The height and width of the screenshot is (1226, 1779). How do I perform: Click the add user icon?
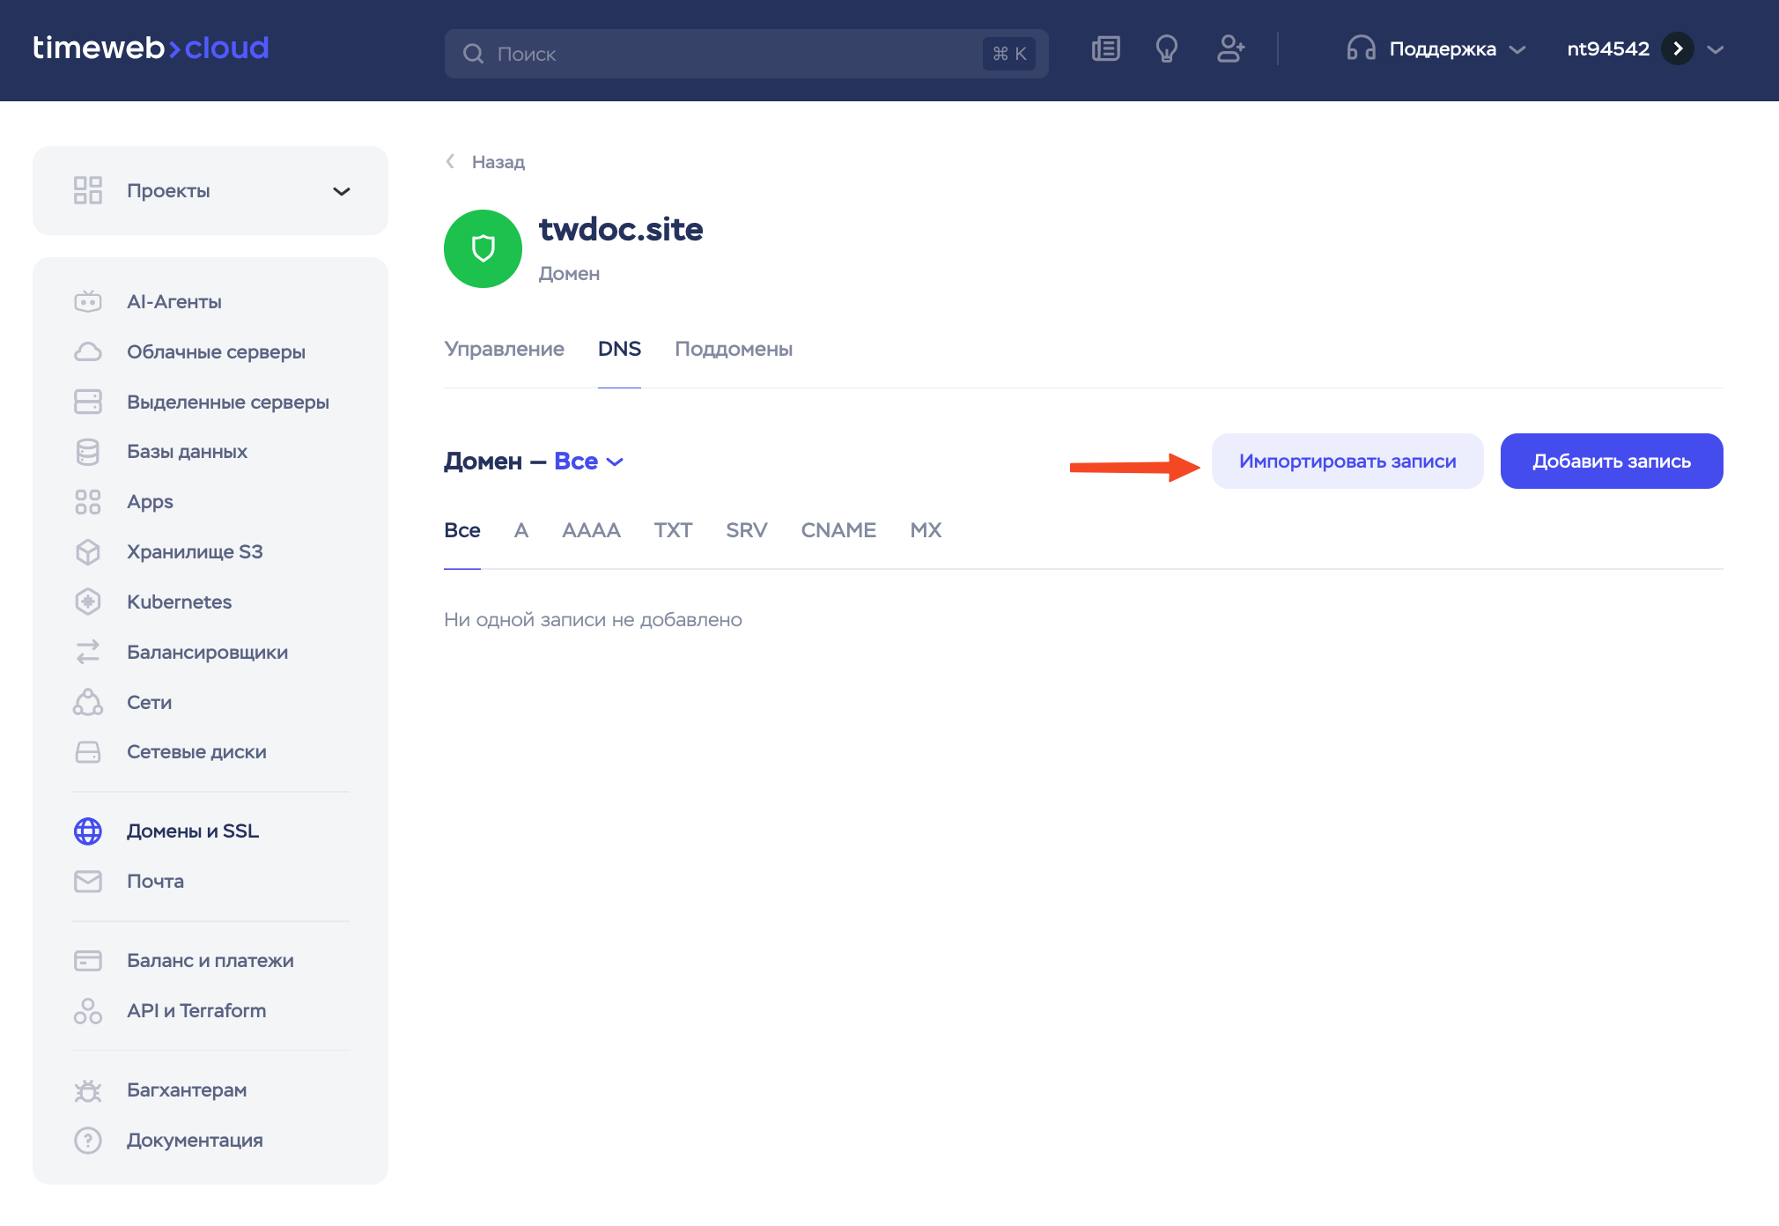1230,48
